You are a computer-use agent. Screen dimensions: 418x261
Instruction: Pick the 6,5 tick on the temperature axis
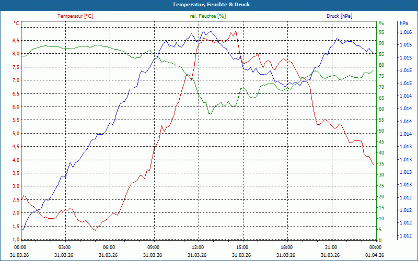click(16, 94)
